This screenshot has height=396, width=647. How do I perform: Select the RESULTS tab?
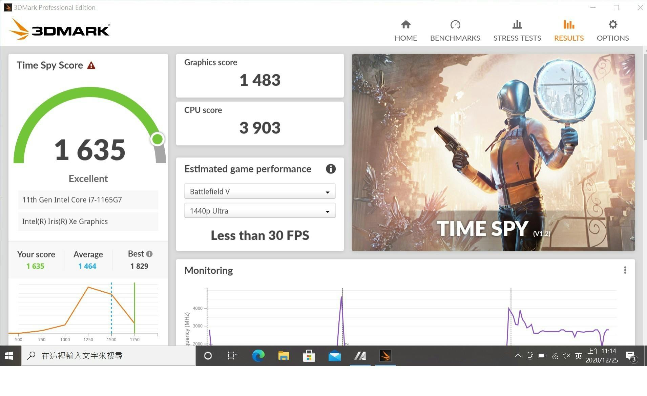click(x=569, y=30)
